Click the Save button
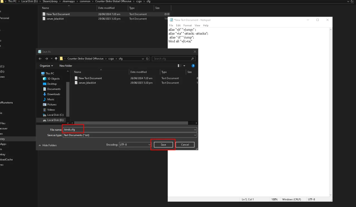 [163, 144]
